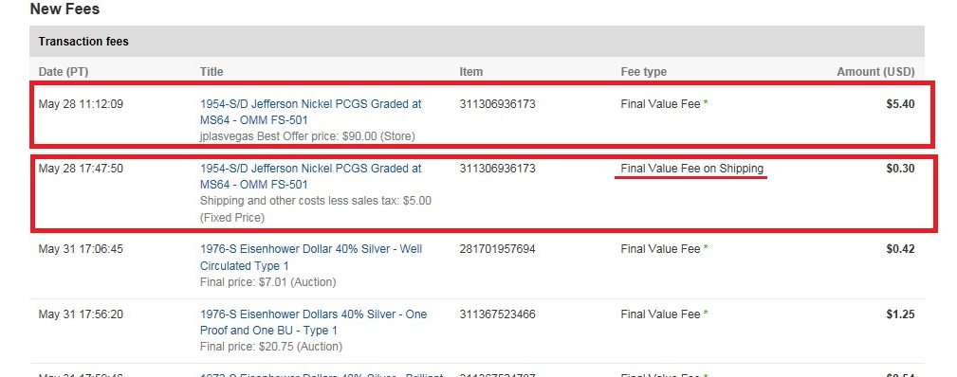Screen dimensions: 957x377
Task: Click the $0.30 shipping fee amount
Action: pyautogui.click(x=900, y=169)
